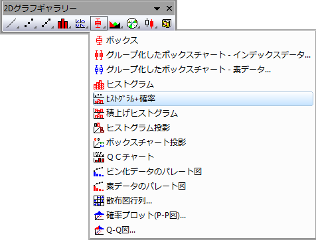
Task: Click the 2Dグラフギャラリー title bar text
Action: click(40, 9)
